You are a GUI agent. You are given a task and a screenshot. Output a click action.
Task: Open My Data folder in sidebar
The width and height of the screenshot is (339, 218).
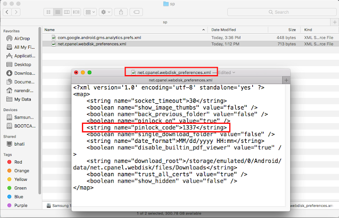click(19, 99)
